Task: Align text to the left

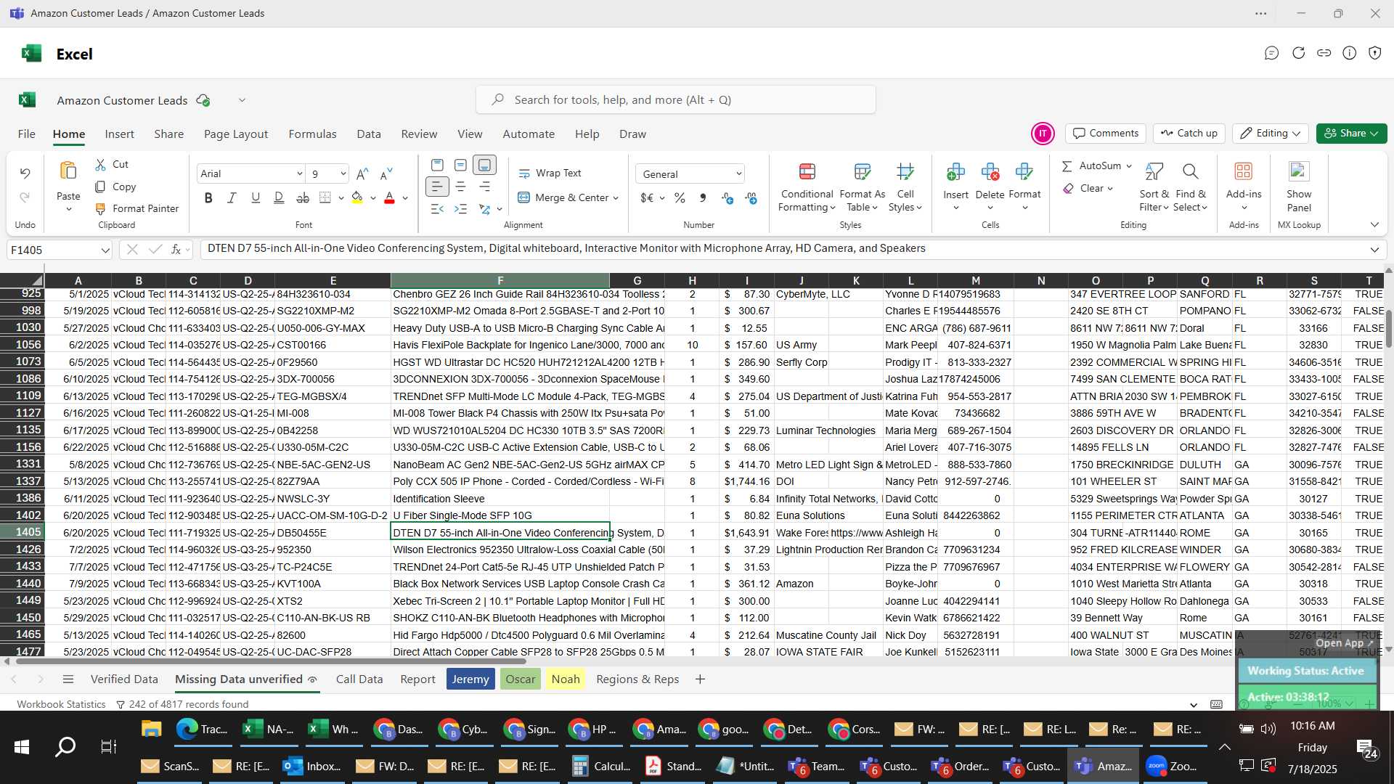Action: pos(437,187)
